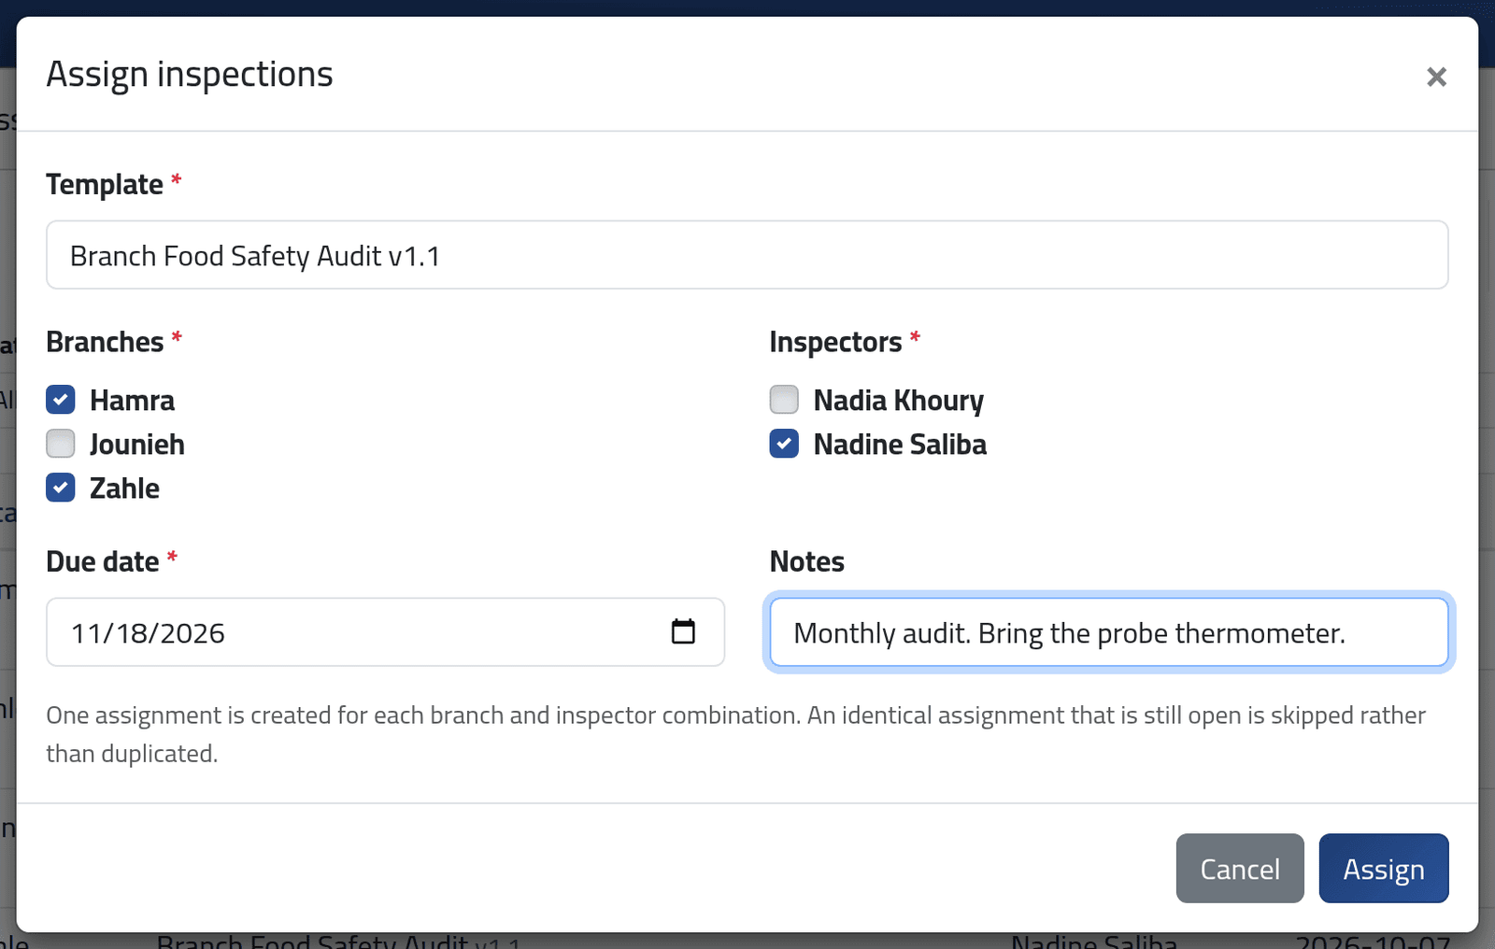
Task: Click the Assign inspections dialog title
Action: [x=190, y=74]
